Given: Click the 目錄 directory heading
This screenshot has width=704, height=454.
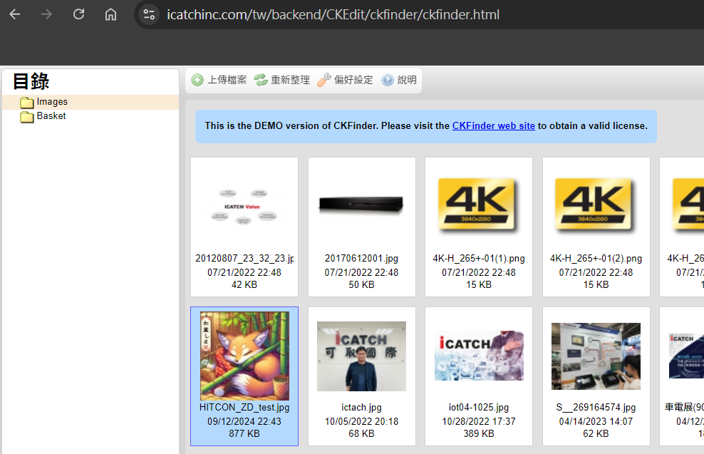Looking at the screenshot, I should [31, 81].
